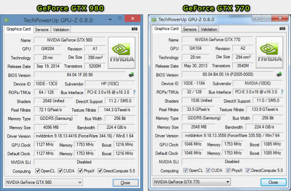
Task: Open NVIDIA GeForce GTX 770 card selector dropdown
Action: click(x=192, y=182)
